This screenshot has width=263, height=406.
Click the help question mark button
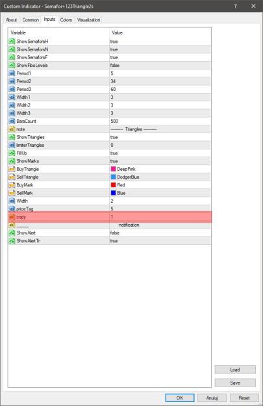point(235,6)
